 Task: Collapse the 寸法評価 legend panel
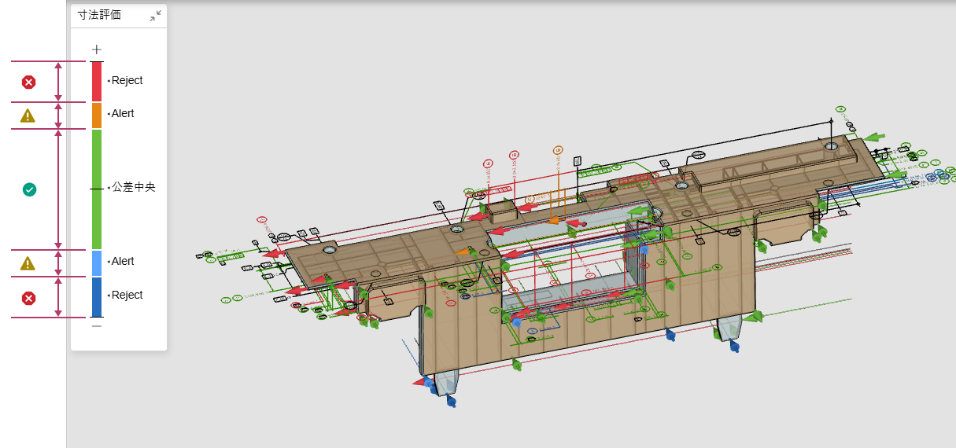click(x=156, y=15)
